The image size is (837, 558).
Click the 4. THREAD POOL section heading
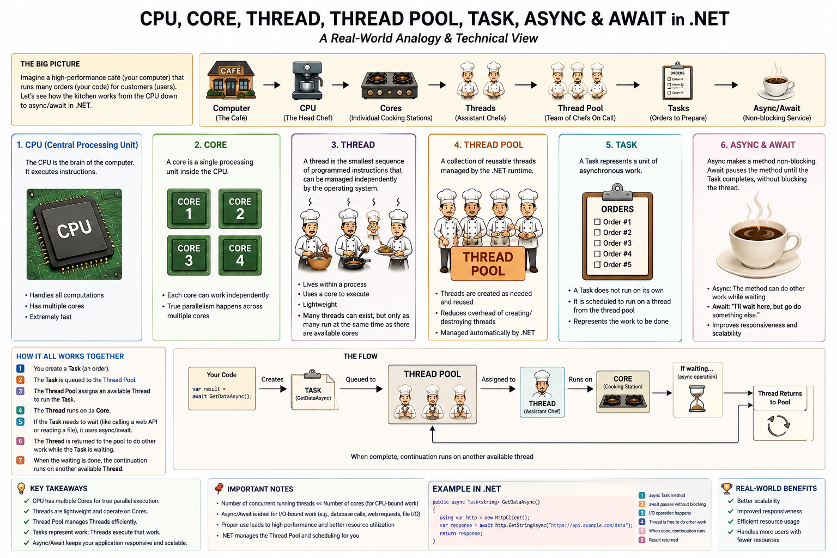tap(488, 145)
